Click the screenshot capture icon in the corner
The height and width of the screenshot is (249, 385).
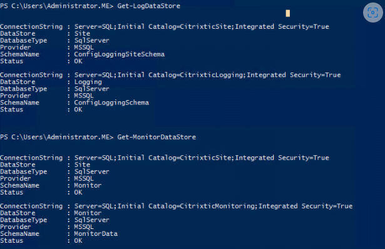[372, 13]
